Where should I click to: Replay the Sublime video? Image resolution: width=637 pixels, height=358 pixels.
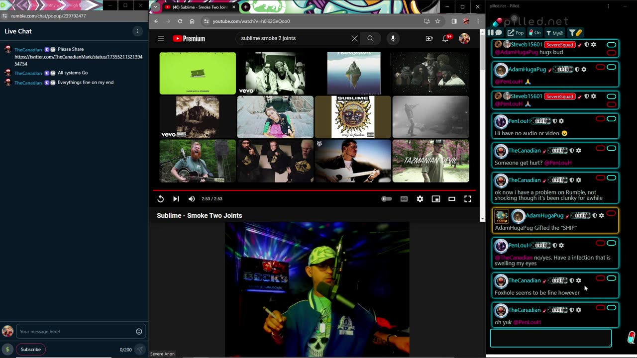coord(160,199)
